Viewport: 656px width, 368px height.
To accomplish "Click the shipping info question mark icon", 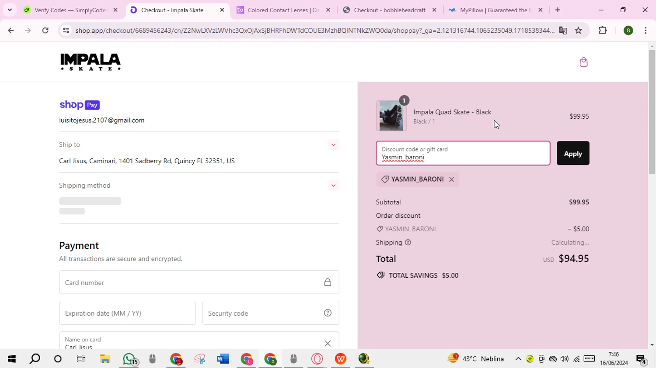I will tap(408, 242).
